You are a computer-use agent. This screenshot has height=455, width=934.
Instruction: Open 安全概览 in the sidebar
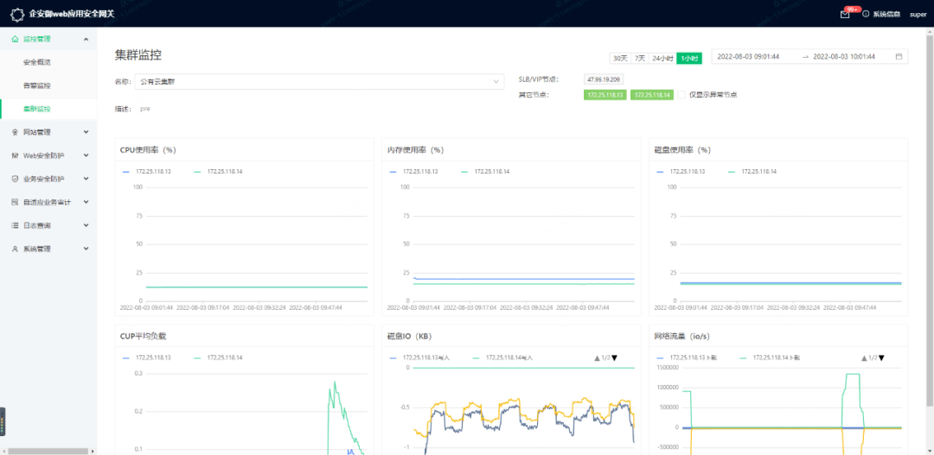(37, 62)
